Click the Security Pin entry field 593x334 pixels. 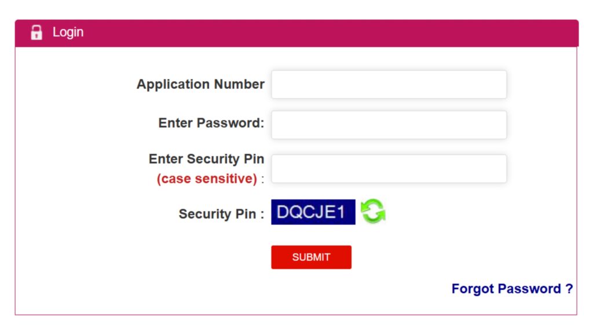[x=389, y=168]
